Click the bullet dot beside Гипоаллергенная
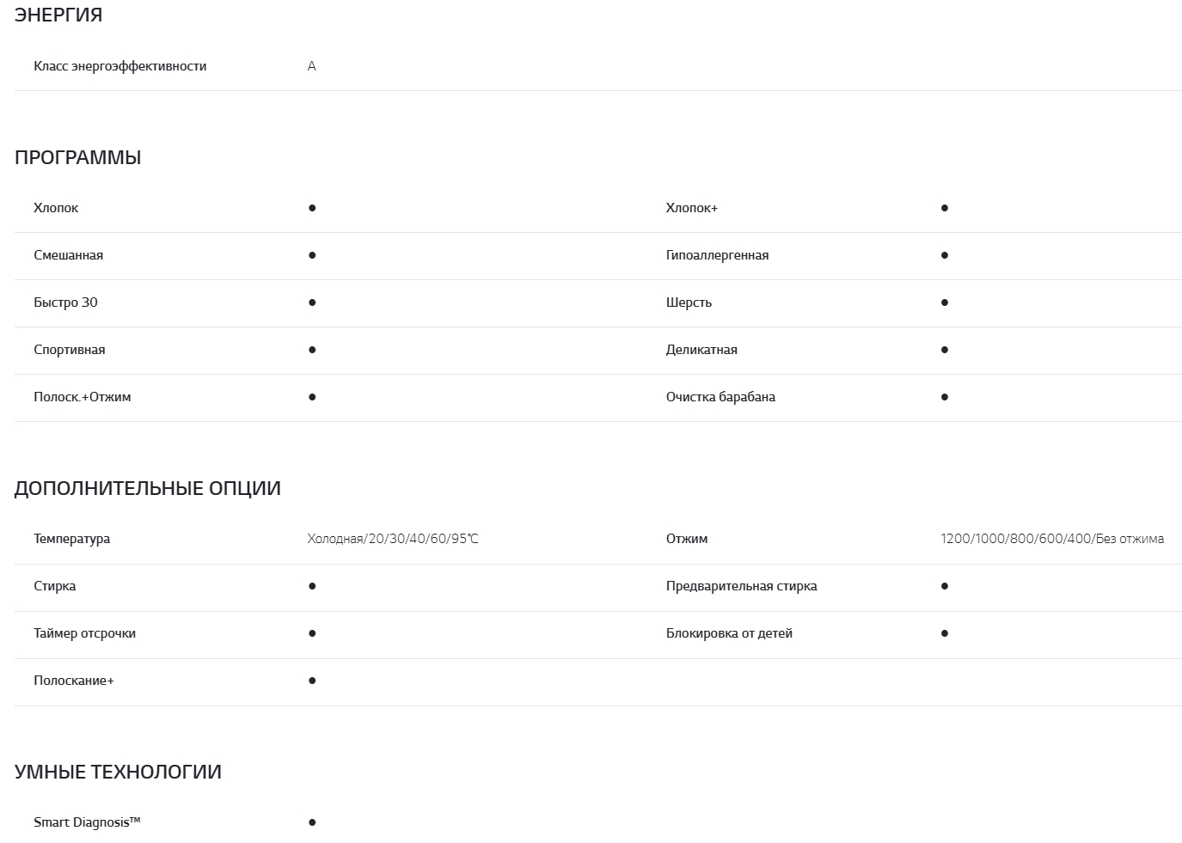 [x=945, y=255]
